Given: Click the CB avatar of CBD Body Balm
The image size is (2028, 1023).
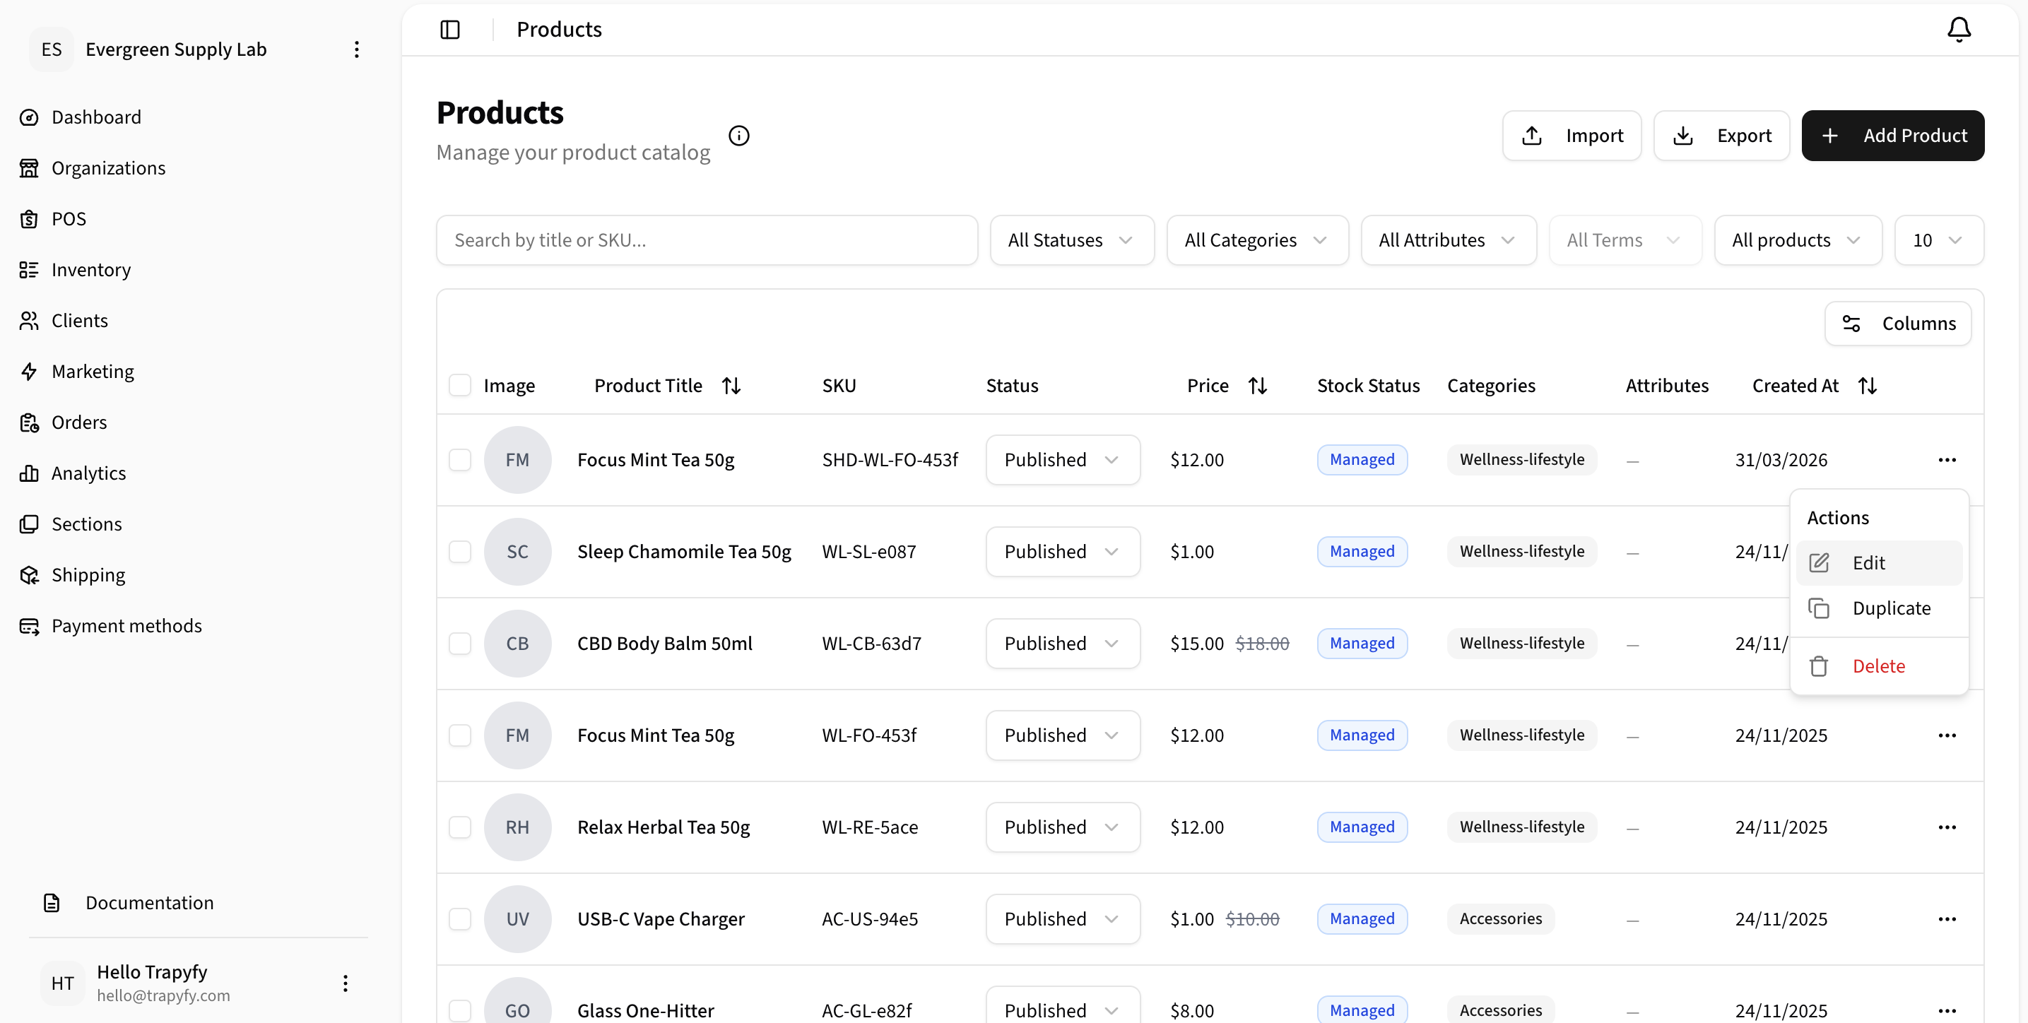Looking at the screenshot, I should click(x=517, y=644).
